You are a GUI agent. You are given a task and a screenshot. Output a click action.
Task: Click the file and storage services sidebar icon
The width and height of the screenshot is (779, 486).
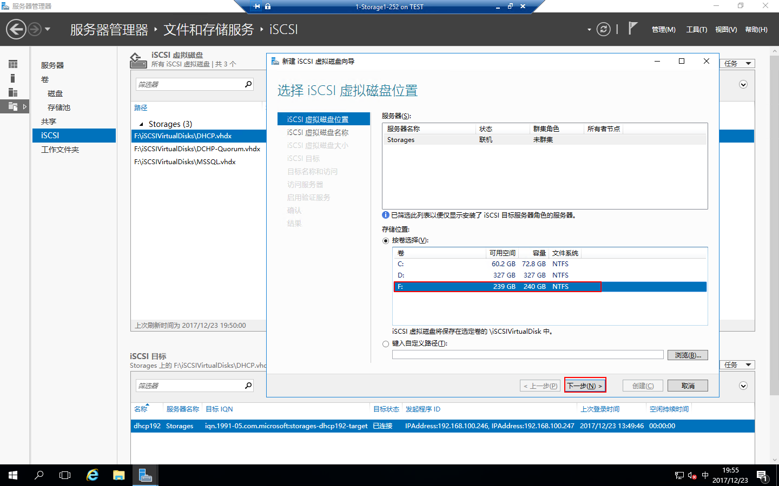(x=13, y=106)
